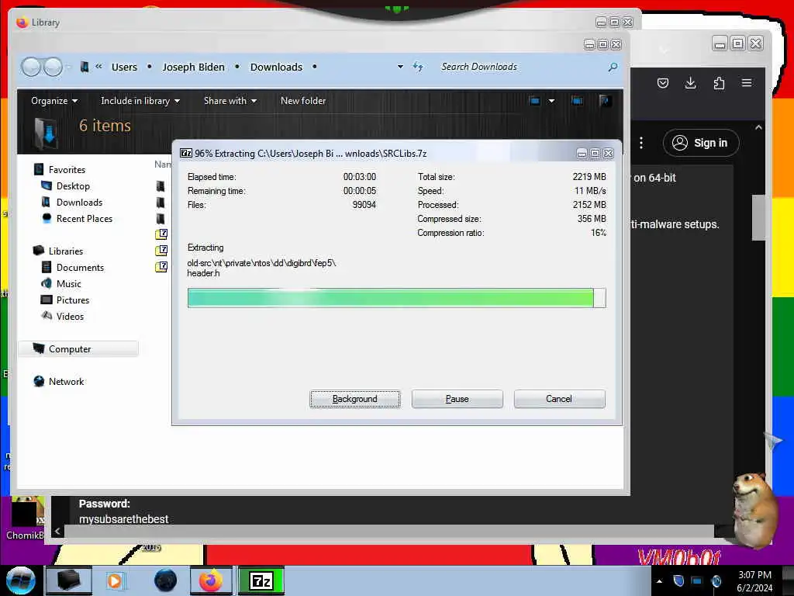Click the security shield tray icon

678,580
